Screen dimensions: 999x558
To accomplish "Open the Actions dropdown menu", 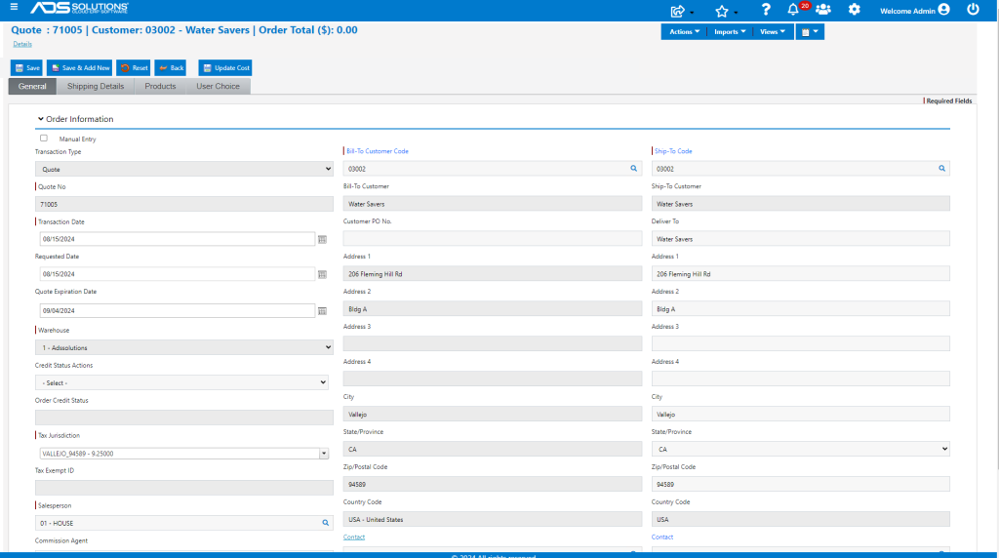I will 684,32.
